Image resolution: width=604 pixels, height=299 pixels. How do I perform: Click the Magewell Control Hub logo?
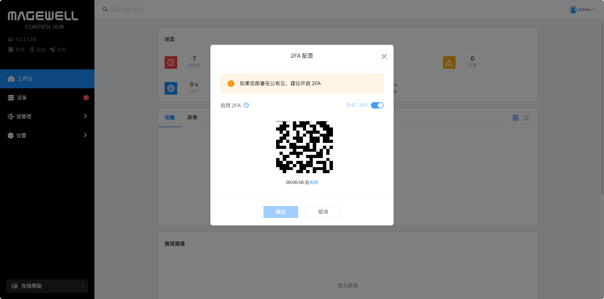[x=43, y=21]
